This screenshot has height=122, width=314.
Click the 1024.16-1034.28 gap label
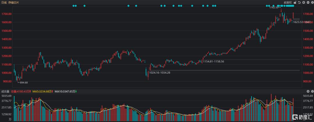(160, 72)
